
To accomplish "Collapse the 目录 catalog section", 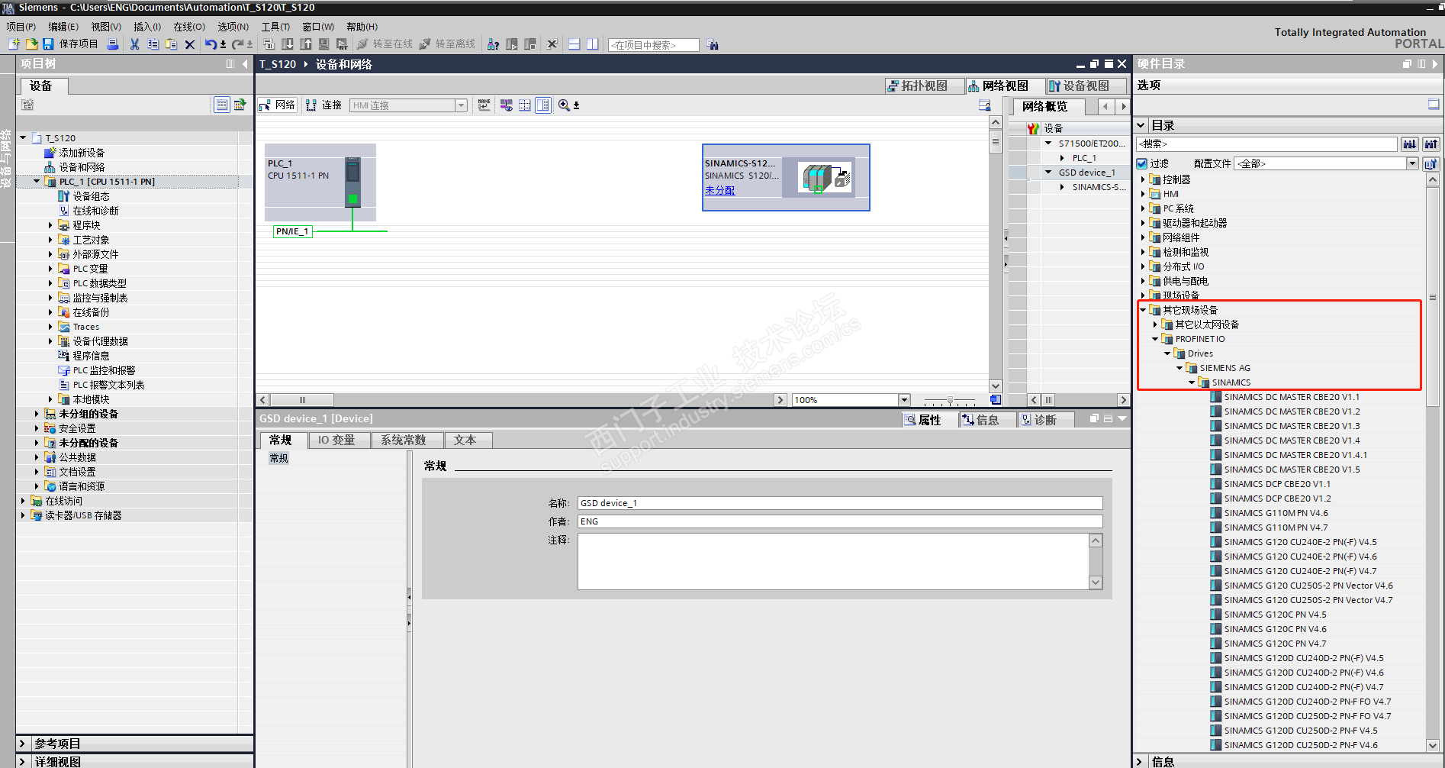I will [1141, 125].
